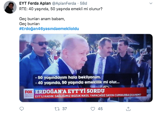Select the tweet text starting with RTE: 40 yaşında

point(61,9)
